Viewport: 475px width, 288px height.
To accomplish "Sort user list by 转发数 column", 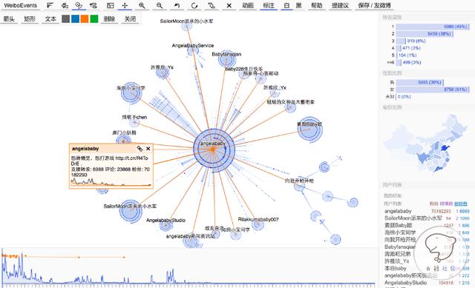I will tap(461, 204).
